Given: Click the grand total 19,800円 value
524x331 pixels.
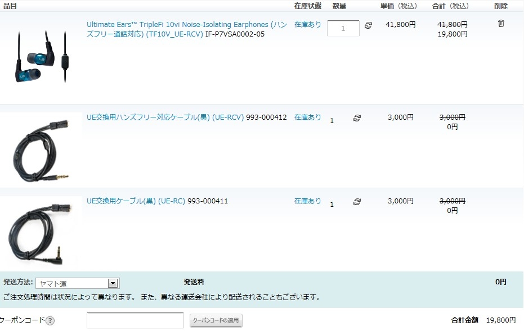Looking at the screenshot, I should click(501, 320).
